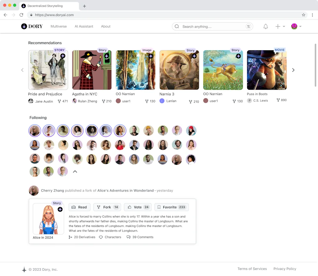Show previous recommendations with left arrow
The height and width of the screenshot is (276, 318).
[22, 70]
